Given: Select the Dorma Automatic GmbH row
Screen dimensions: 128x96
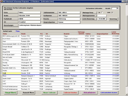Looking at the screenshot, I should click(x=61, y=44).
